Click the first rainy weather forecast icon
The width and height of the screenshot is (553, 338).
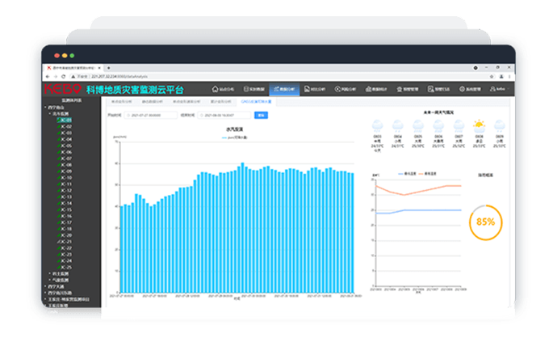tap(377, 126)
